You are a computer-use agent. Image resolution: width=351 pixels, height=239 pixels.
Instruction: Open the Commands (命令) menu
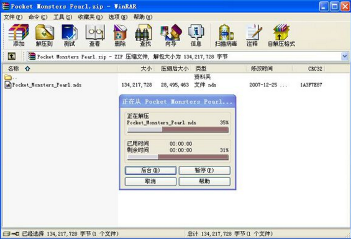click(38, 17)
